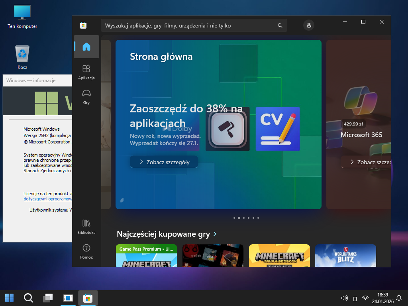
Task: Open the Pomoc help icon
Action: click(86, 251)
